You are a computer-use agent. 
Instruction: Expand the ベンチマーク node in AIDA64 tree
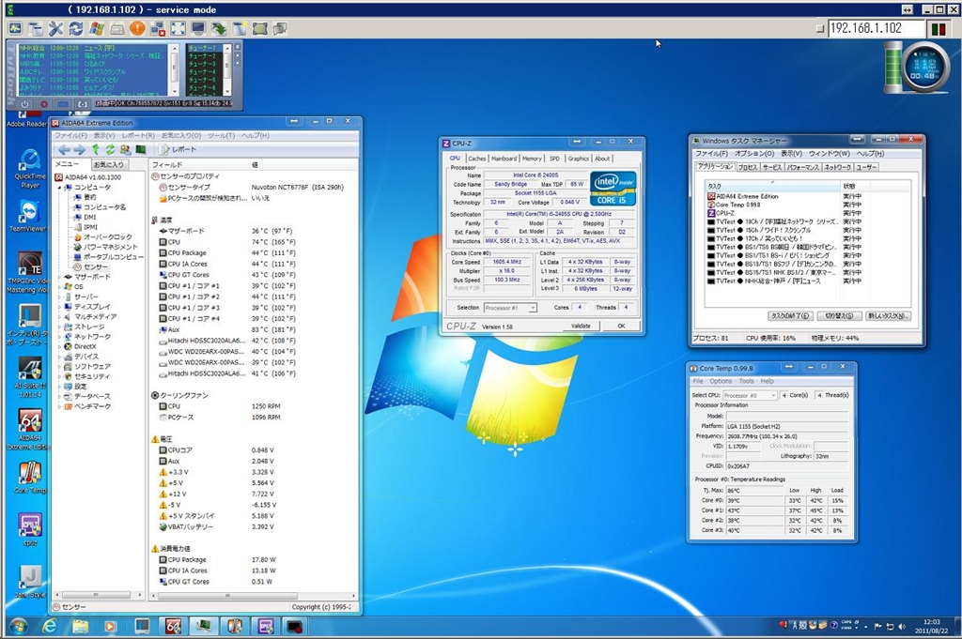pos(60,407)
